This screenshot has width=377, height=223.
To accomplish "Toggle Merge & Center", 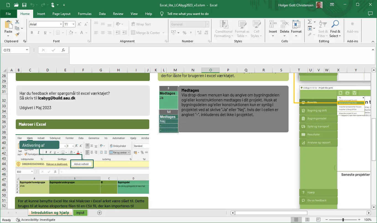I will pyautogui.click(x=145, y=33).
